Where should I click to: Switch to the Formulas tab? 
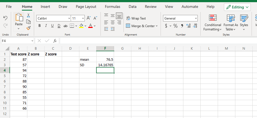tap(112, 7)
